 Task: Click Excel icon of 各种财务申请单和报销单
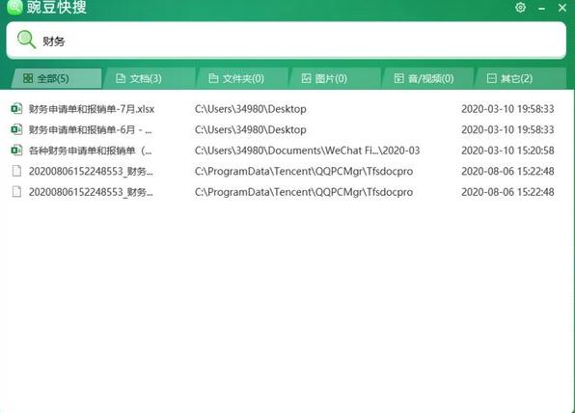coord(16,151)
